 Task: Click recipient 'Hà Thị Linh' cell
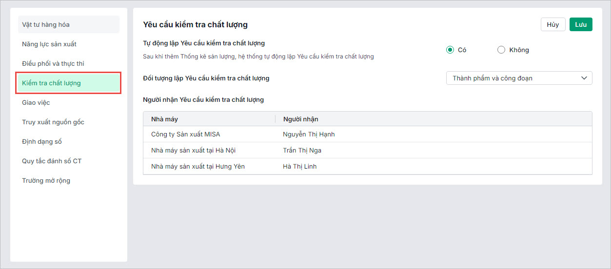point(300,166)
